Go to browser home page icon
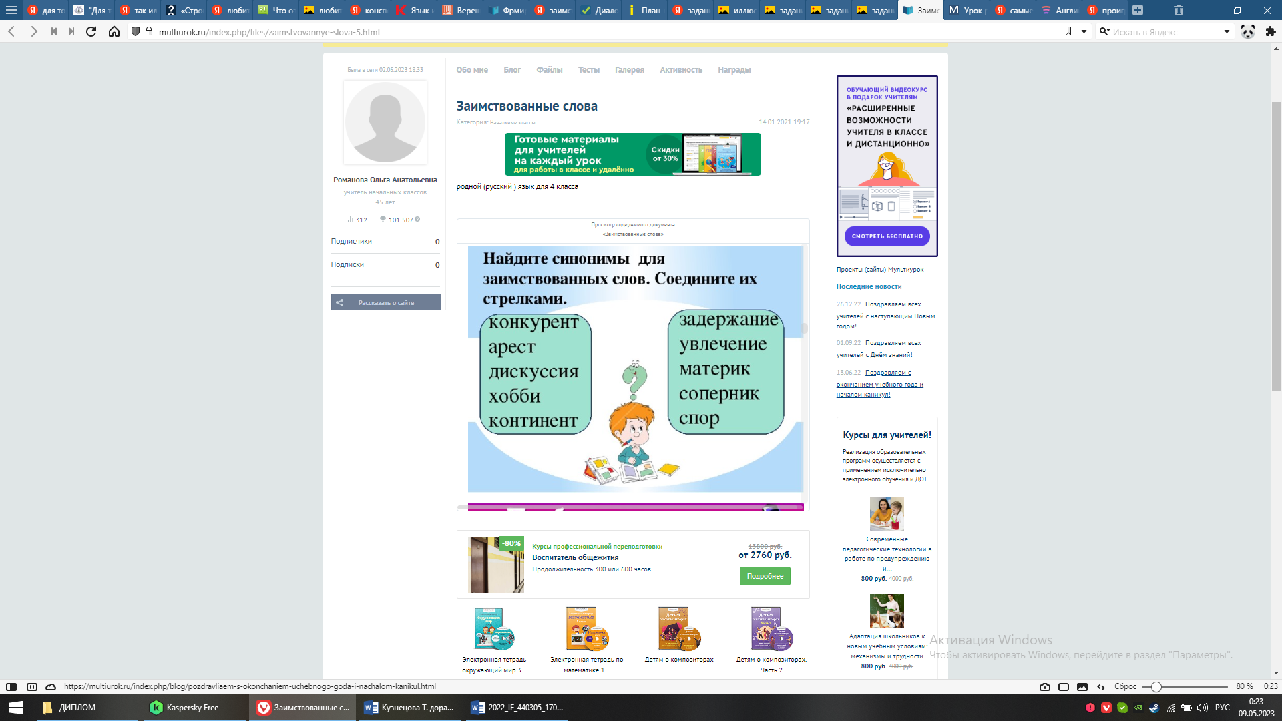 pos(114,31)
